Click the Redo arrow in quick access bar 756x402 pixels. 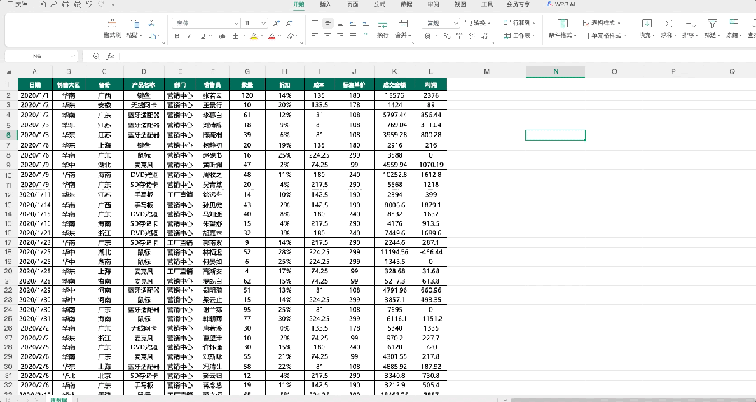[101, 4]
